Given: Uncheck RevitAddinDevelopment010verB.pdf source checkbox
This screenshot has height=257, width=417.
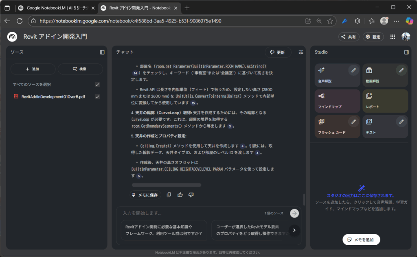Looking at the screenshot, I should click(97, 97).
